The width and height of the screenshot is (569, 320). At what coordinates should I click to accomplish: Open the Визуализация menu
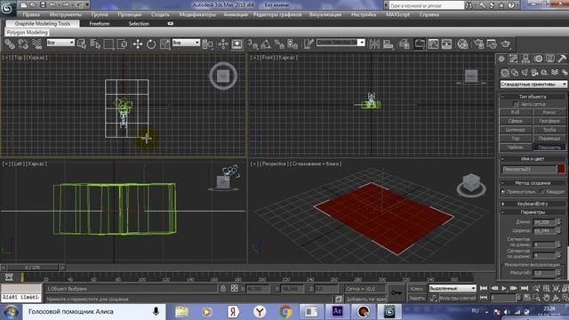325,15
